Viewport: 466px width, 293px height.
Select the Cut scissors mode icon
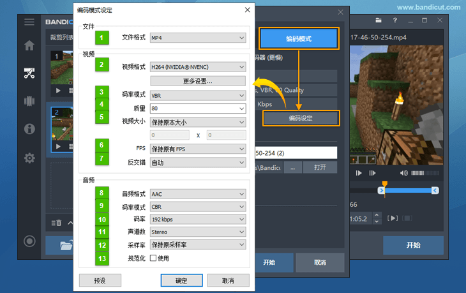point(29,73)
